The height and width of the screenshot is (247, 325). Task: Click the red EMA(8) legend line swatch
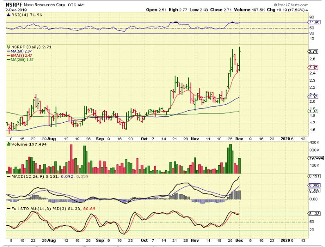9,55
